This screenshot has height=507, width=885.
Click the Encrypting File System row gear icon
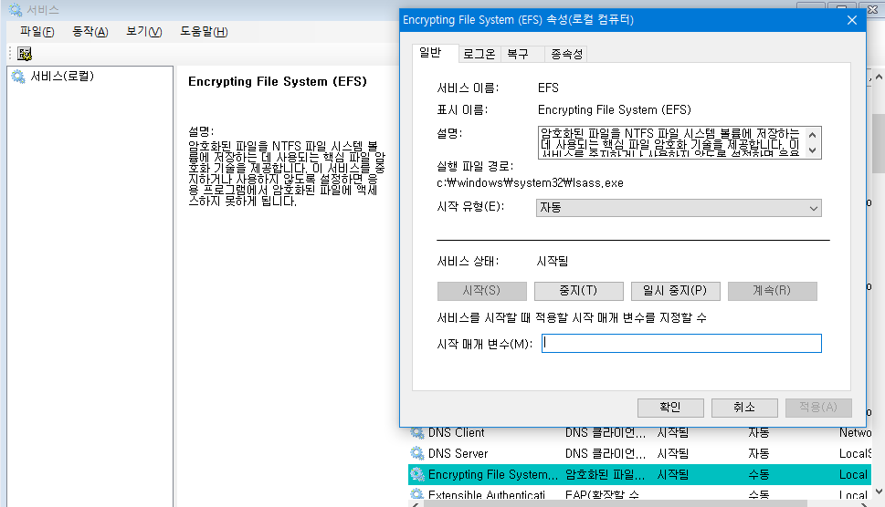click(417, 474)
